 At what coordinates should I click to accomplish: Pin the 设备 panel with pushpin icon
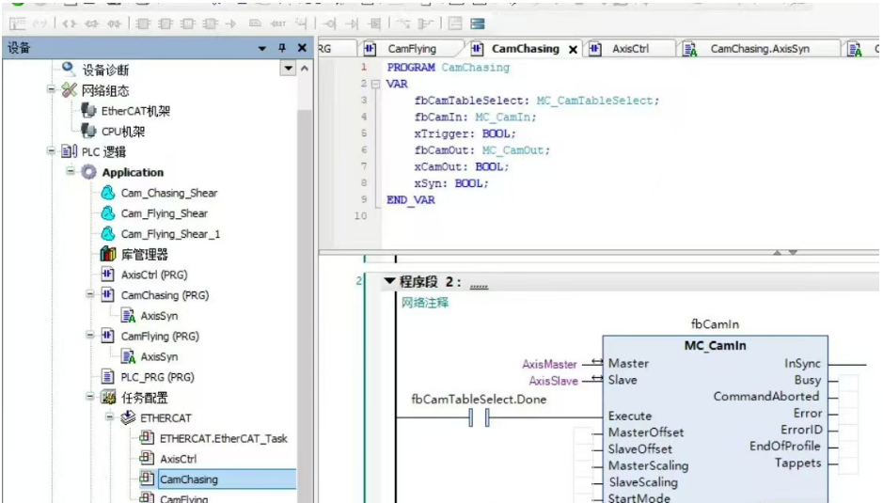[x=281, y=48]
